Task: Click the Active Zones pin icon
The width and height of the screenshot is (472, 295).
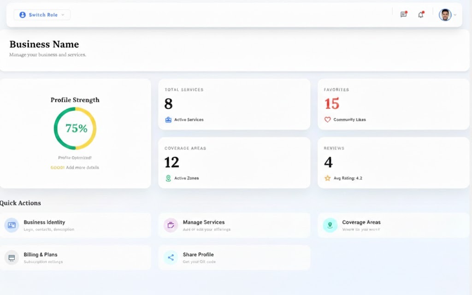Action: tap(168, 178)
